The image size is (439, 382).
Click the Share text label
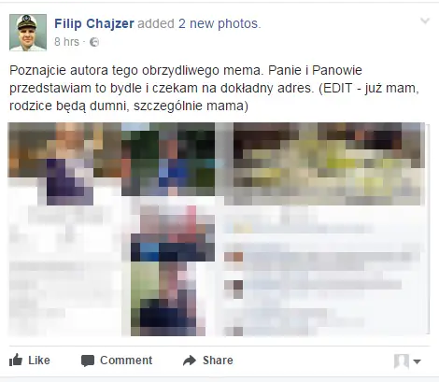[218, 361]
